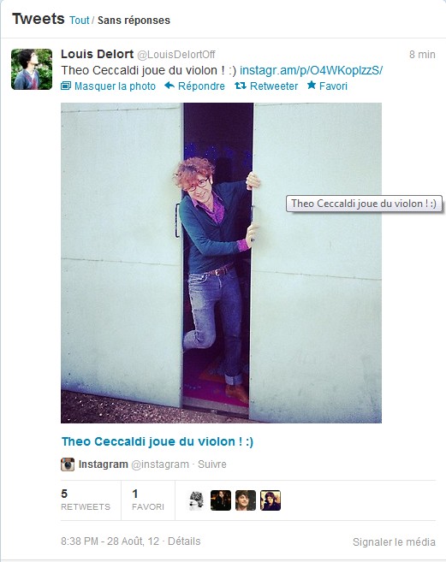Screen dimensions: 446x562
Task: Toggle Masquer la photo to collapse media
Action: tap(115, 86)
